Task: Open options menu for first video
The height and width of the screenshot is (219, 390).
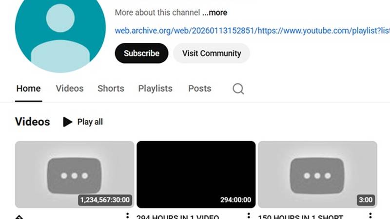Action: tap(128, 216)
